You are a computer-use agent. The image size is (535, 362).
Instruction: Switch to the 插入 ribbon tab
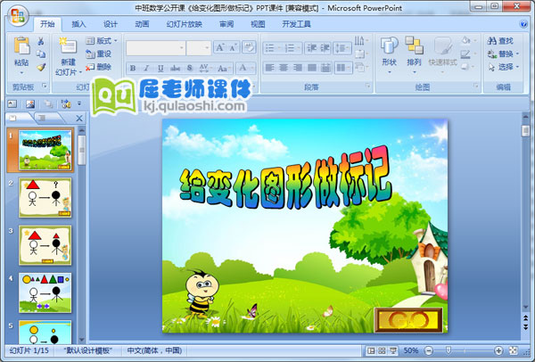coord(78,24)
